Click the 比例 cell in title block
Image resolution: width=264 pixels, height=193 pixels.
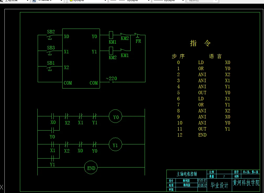tap(211, 172)
